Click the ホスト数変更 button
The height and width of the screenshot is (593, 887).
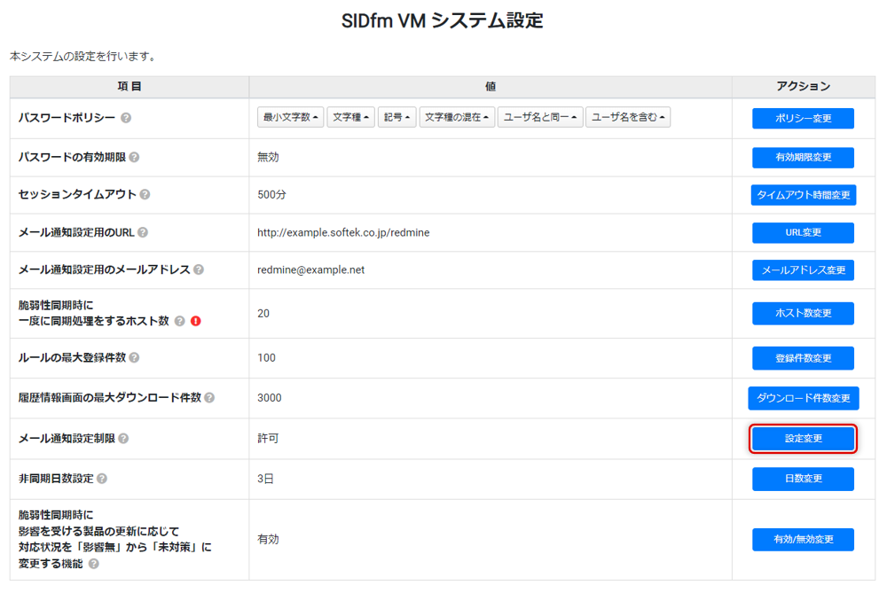[803, 313]
